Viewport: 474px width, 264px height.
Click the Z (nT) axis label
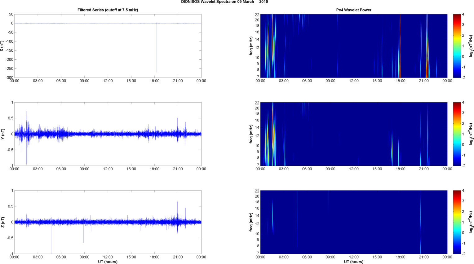point(2,222)
